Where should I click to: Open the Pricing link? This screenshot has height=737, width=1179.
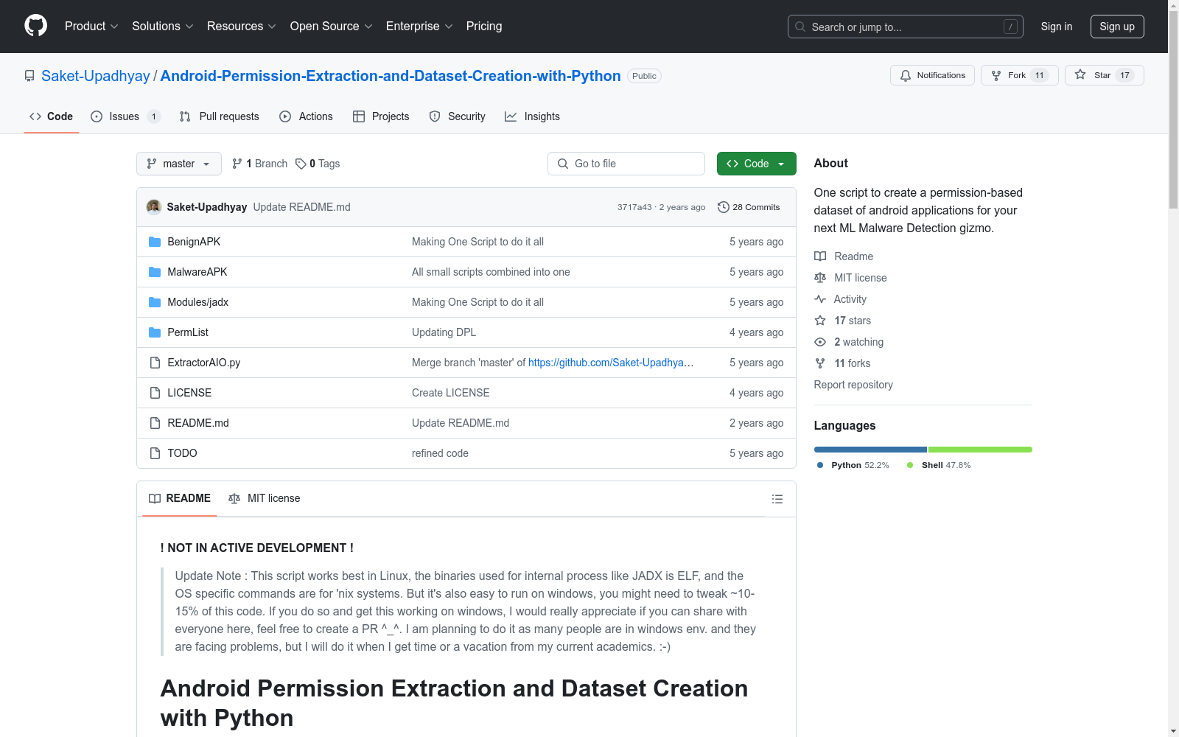(x=484, y=27)
